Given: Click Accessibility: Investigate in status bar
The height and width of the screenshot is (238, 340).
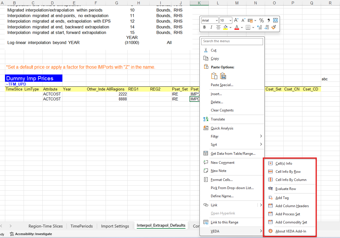Looking at the screenshot, I should pyautogui.click(x=31, y=234).
